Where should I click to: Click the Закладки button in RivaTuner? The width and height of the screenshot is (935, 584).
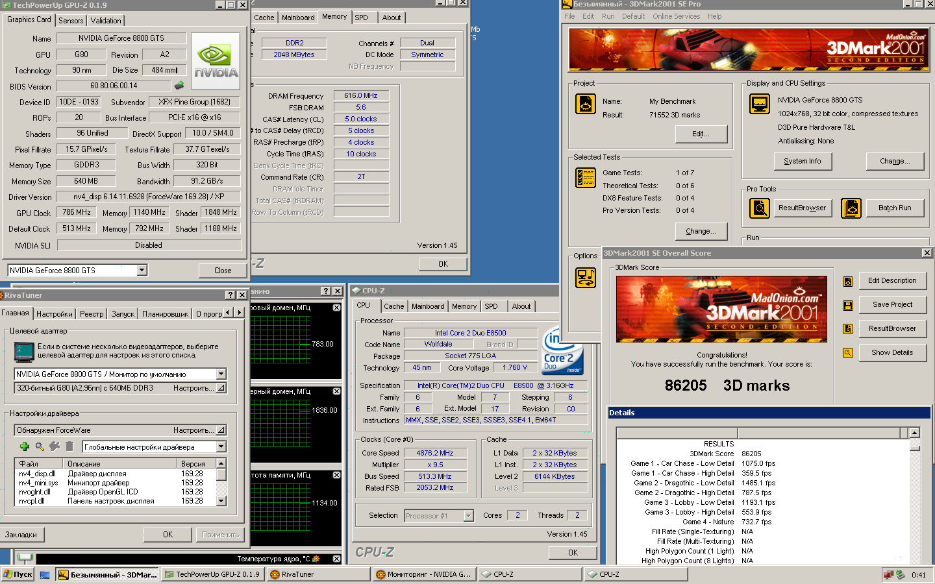click(x=21, y=535)
